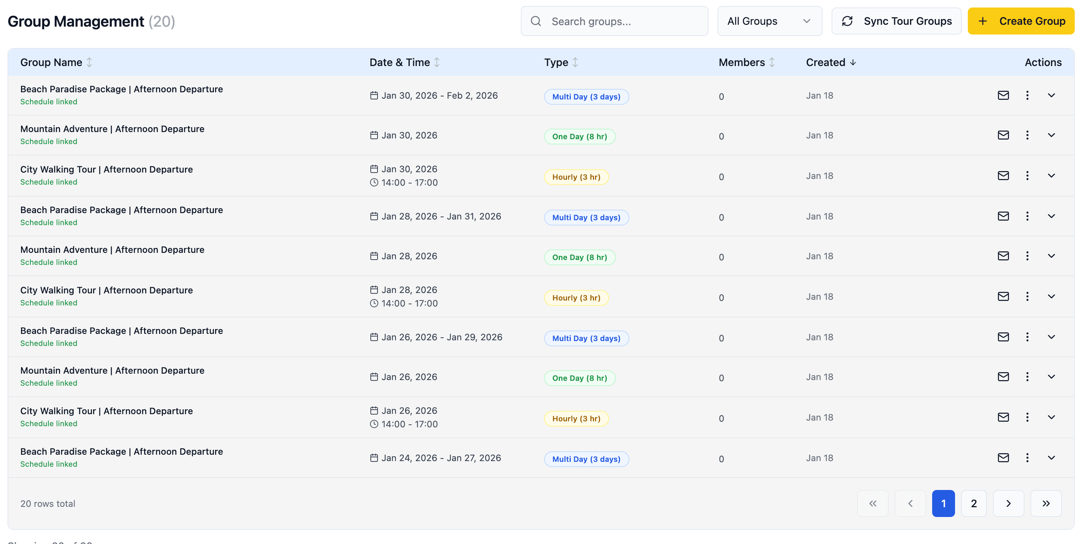This screenshot has width=1083, height=544.
Task: Go to page 2 of results
Action: (974, 503)
